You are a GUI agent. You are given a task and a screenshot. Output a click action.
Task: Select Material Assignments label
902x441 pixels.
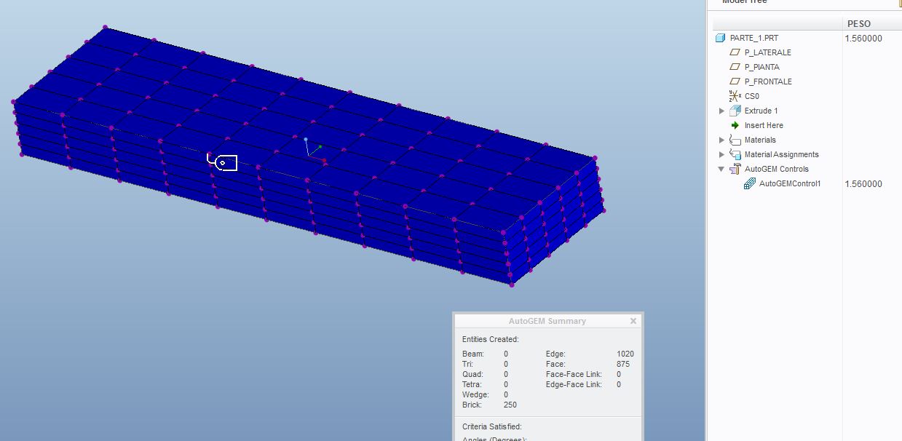(x=781, y=154)
